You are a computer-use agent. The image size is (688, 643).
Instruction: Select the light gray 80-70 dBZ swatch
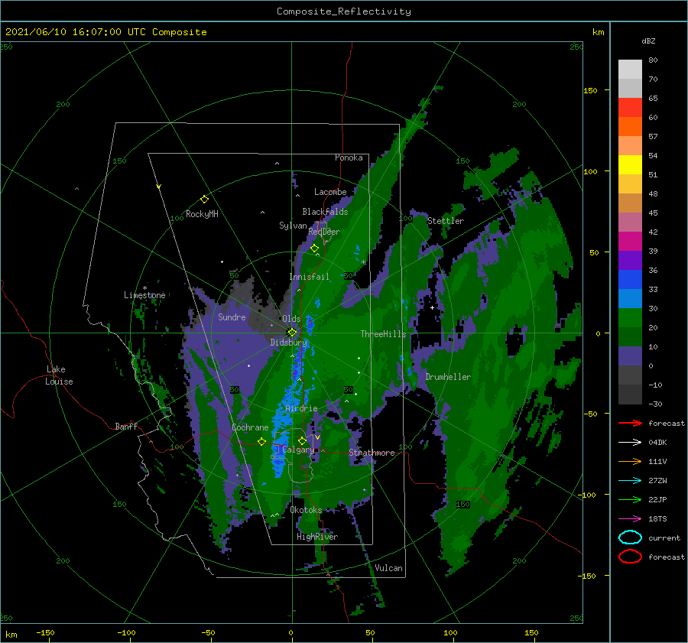pyautogui.click(x=630, y=70)
